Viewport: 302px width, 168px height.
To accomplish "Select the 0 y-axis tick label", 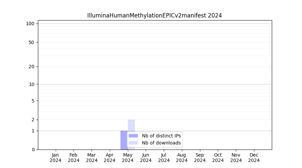I will 33,150.
